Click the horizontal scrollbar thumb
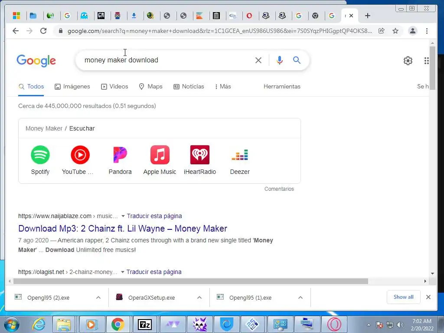The image size is (444, 333). (x=191, y=281)
